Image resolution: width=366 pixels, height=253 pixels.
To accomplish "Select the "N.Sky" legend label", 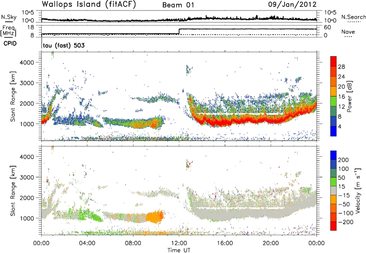I will coord(9,17).
